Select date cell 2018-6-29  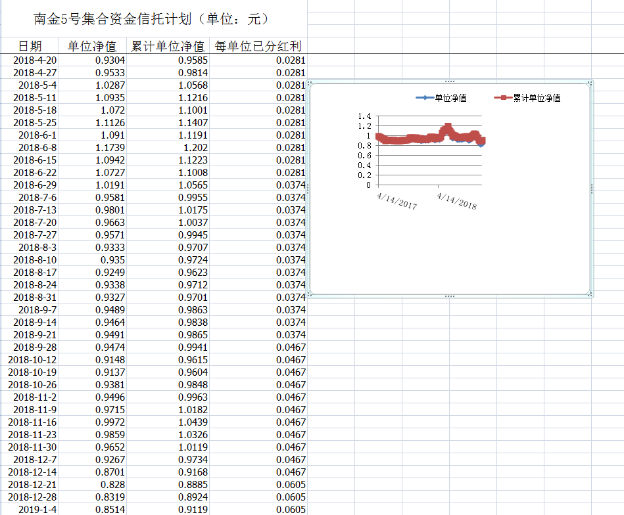(30, 185)
